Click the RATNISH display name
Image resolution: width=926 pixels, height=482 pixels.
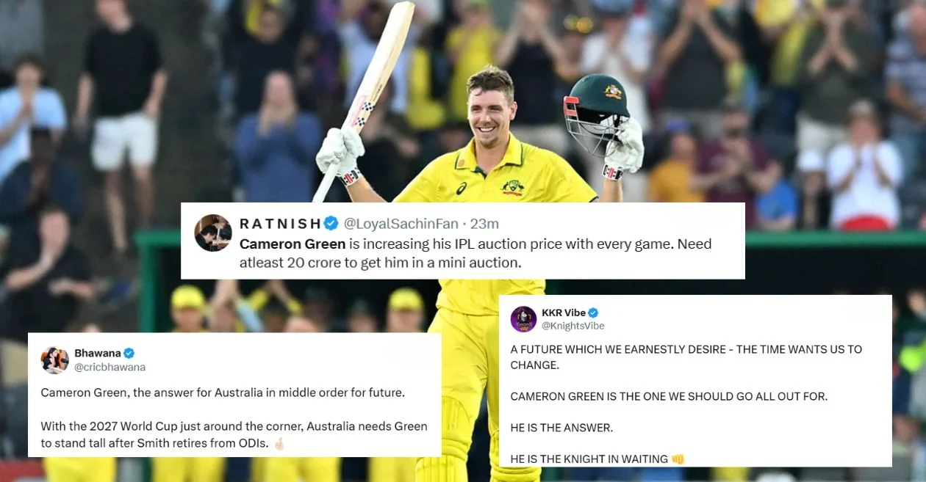(281, 224)
